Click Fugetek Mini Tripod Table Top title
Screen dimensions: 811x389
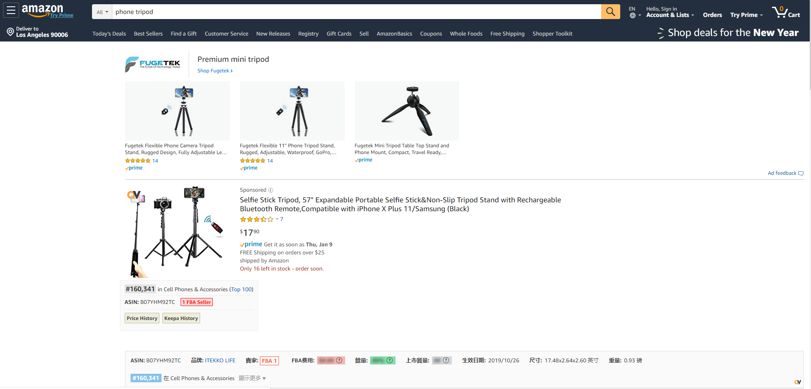point(401,149)
